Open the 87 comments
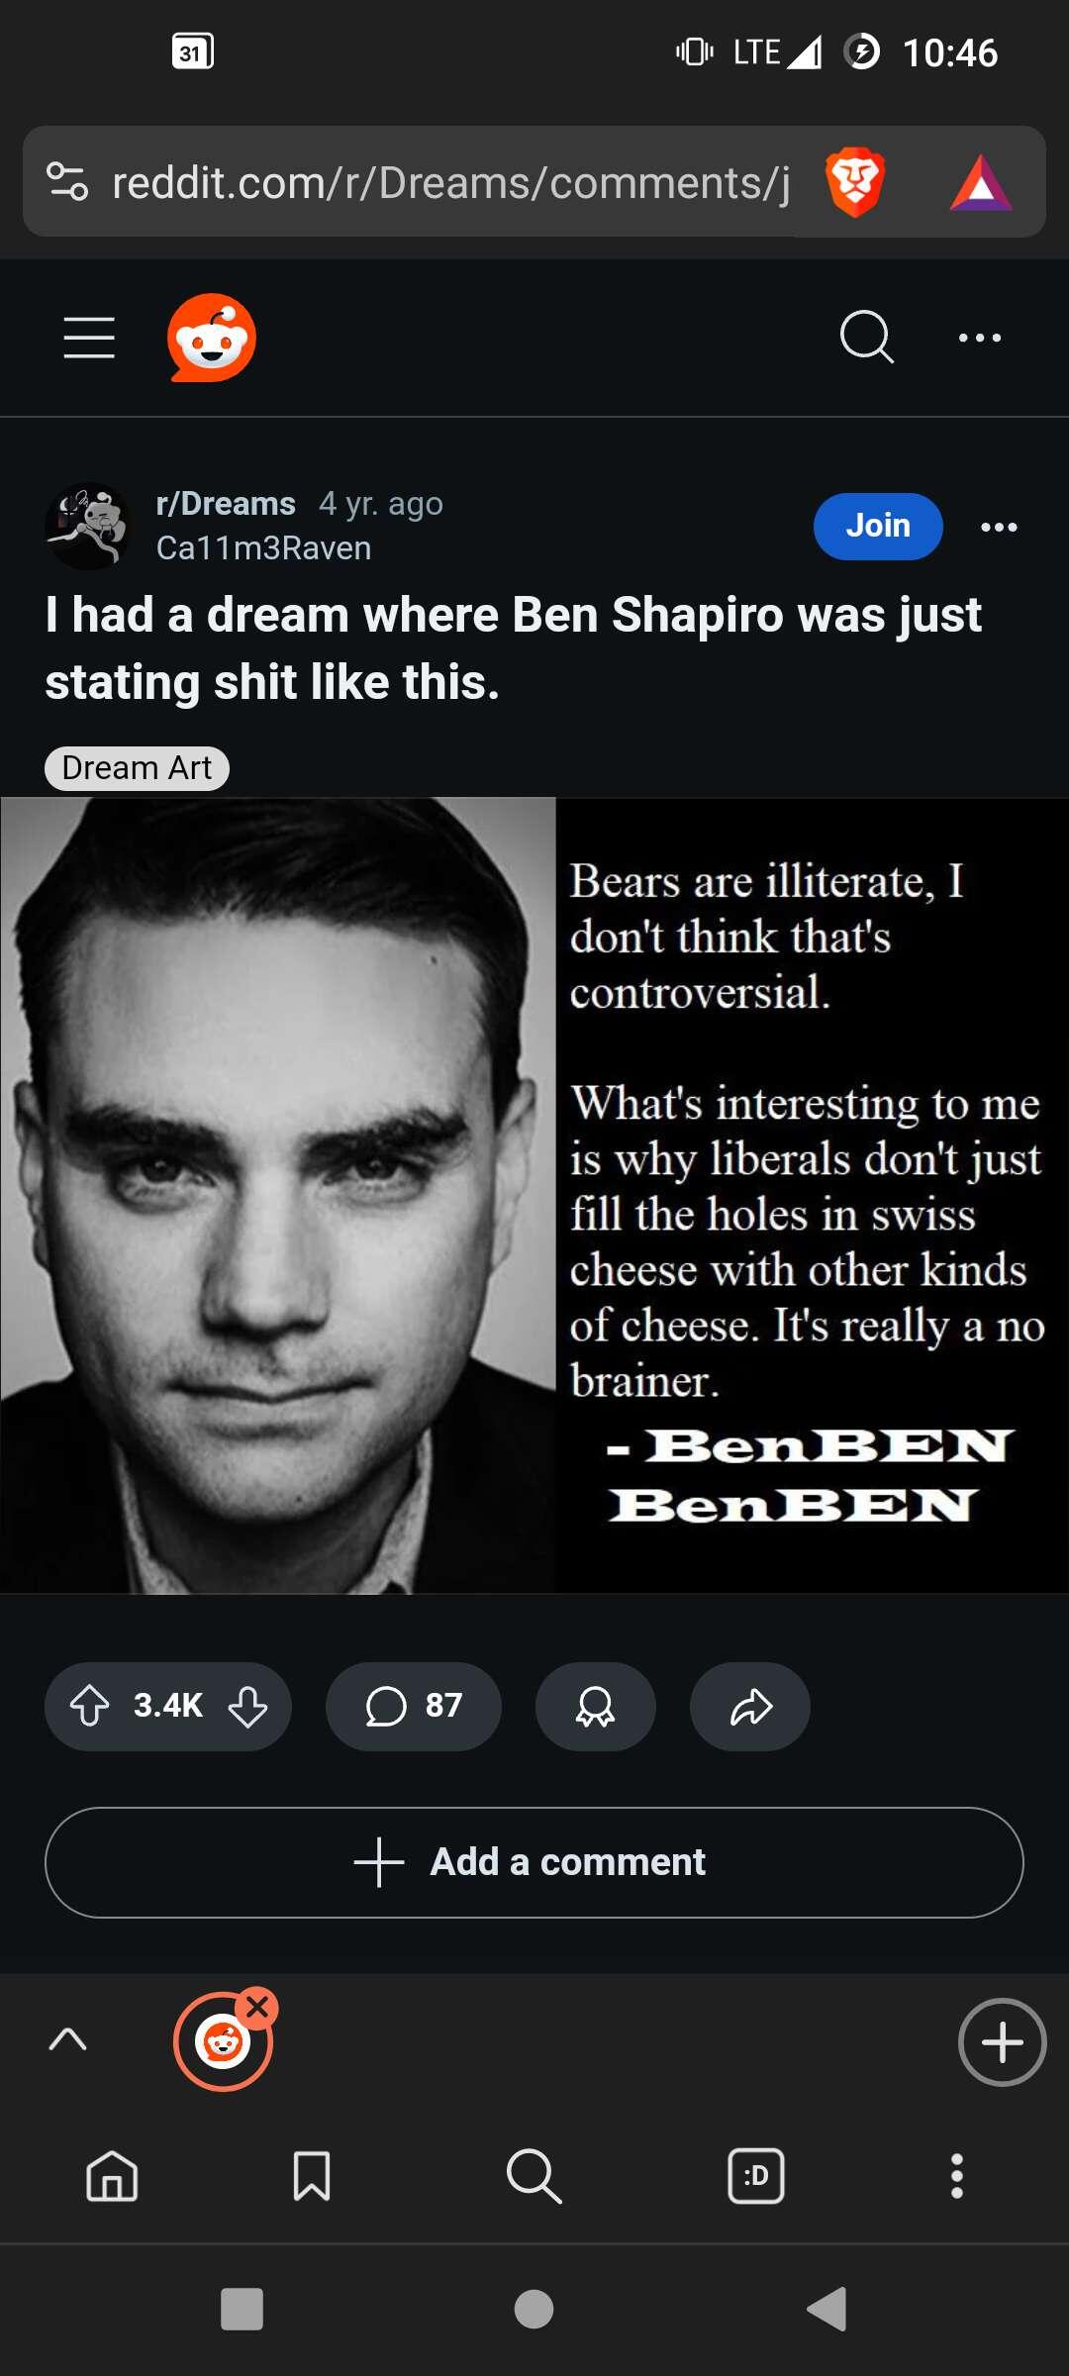The height and width of the screenshot is (2376, 1069). point(414,1706)
